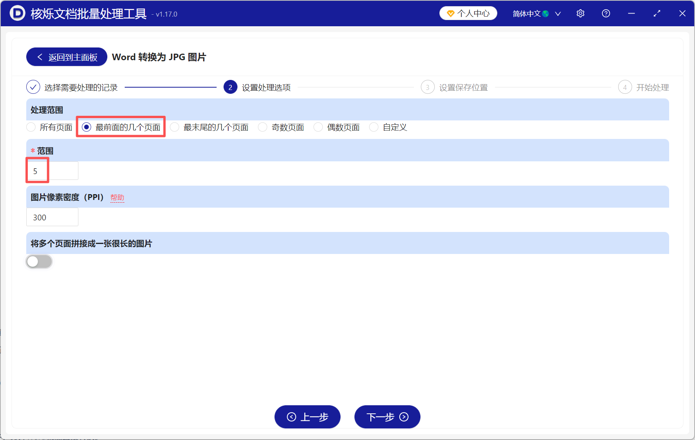Screen dimensions: 695x440
Task: Click the 设置保存位置 step label
Action: 463,87
